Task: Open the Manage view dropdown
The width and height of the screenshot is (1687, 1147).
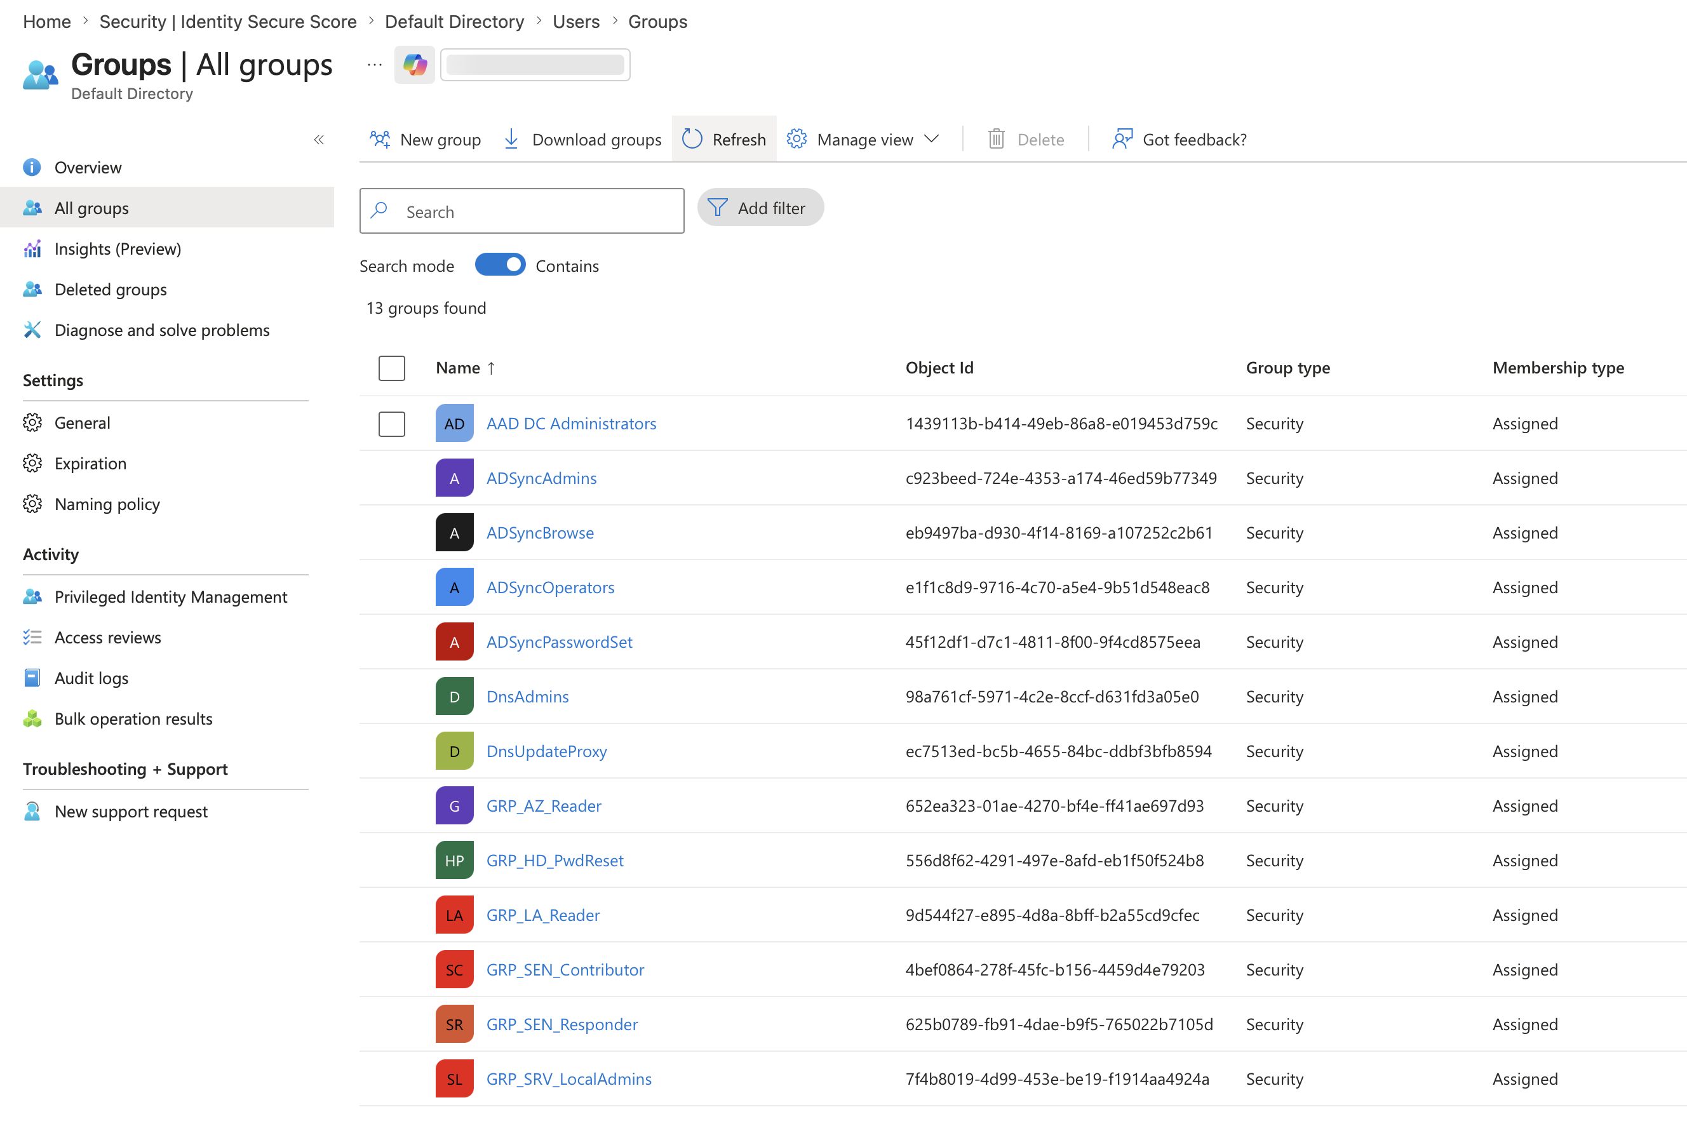Action: 863,139
